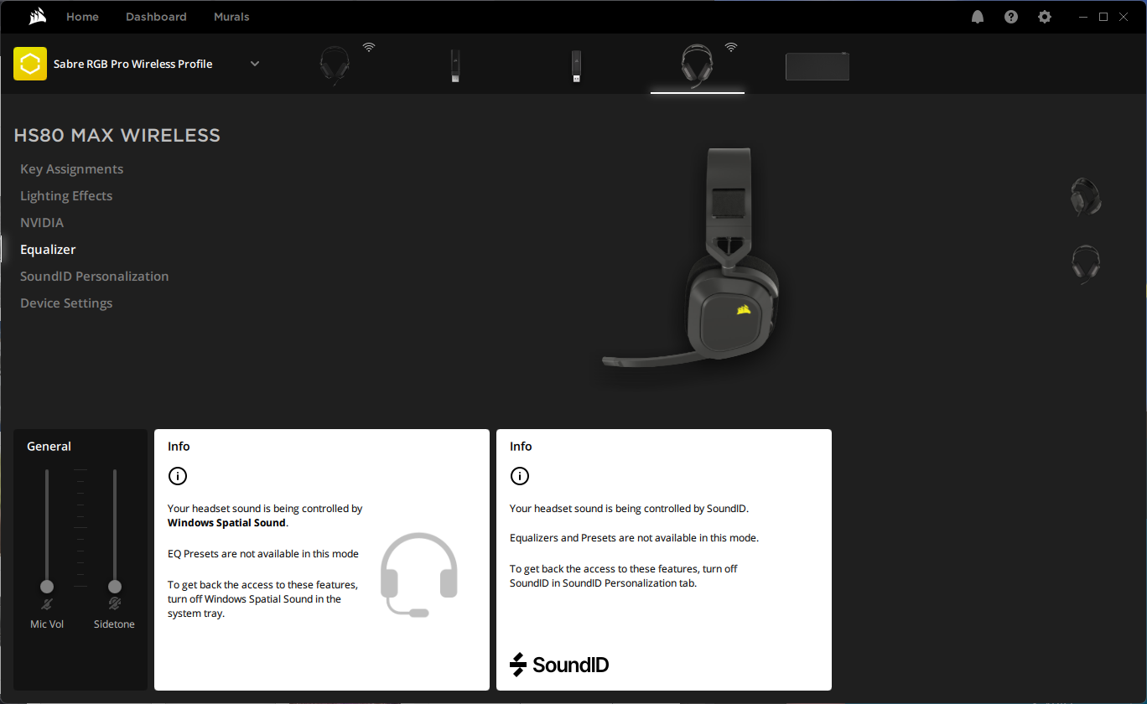
Task: Adjust the Sidetone slider handle
Action: tap(115, 587)
